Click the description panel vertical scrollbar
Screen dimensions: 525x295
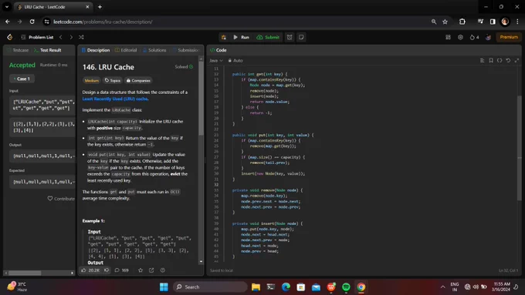(x=201, y=98)
